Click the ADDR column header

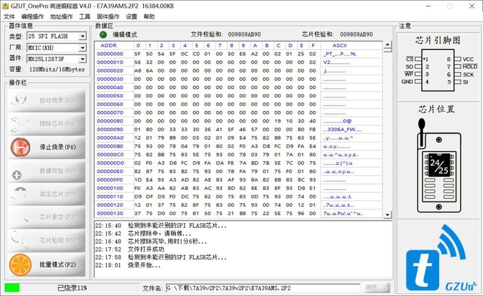[x=109, y=46]
